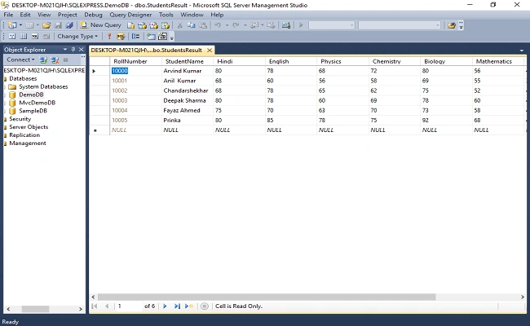
Task: Open the File menu
Action: (8, 15)
